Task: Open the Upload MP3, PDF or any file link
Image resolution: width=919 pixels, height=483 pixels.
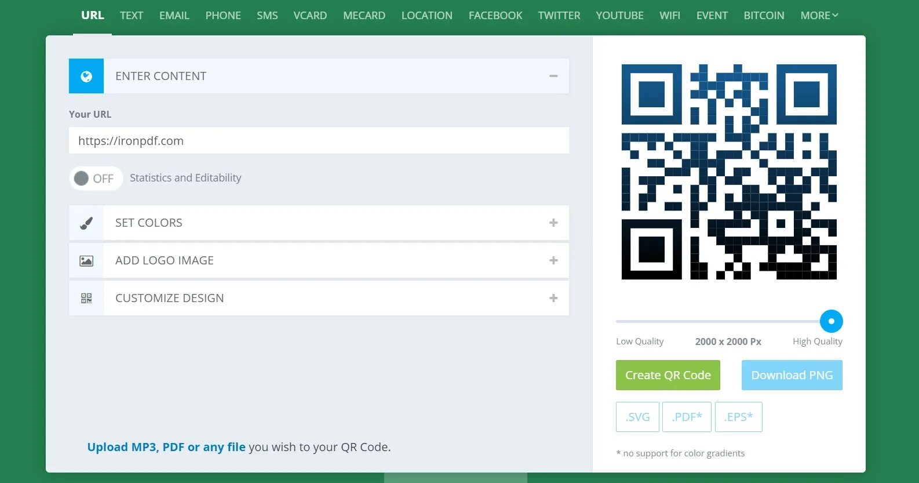Action: pyautogui.click(x=166, y=447)
